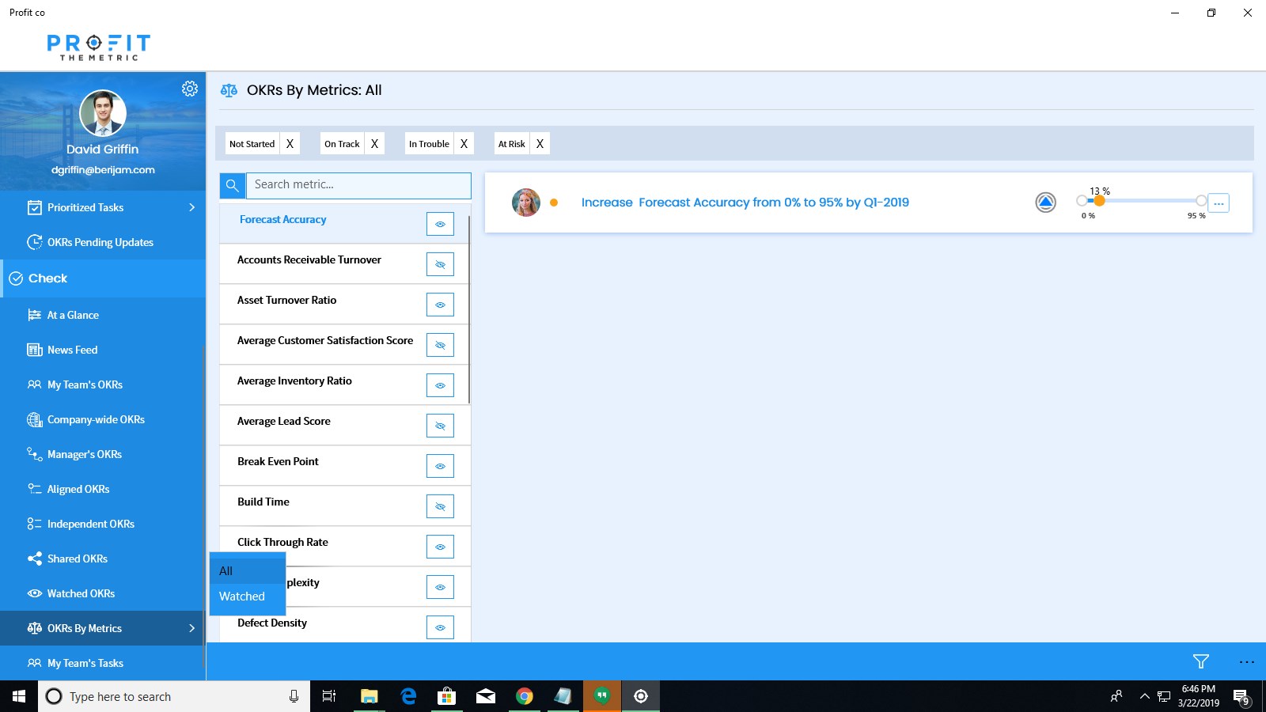
Task: Toggle watch eye for Asset Turnover Ratio
Action: point(440,305)
